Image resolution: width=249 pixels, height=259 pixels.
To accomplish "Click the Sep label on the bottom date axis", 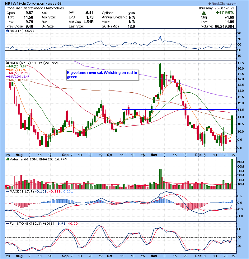I will coord(65,256).
